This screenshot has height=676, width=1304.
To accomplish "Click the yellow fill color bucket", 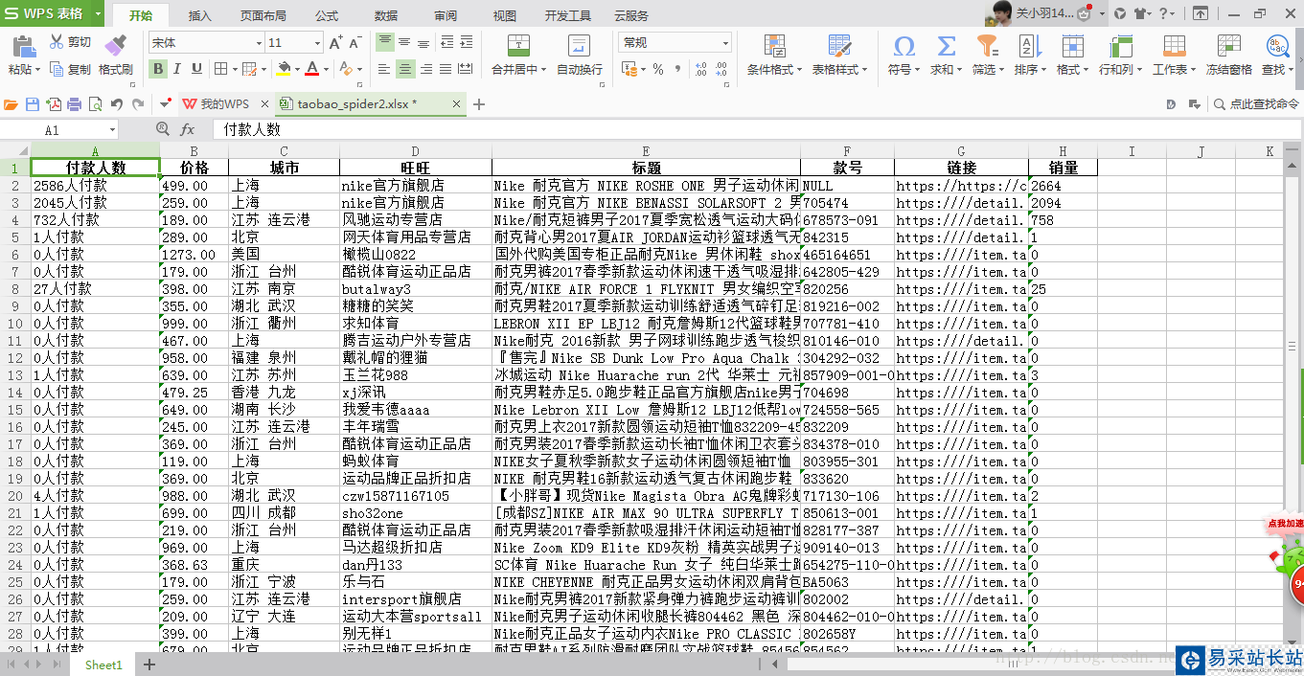I will coord(284,69).
